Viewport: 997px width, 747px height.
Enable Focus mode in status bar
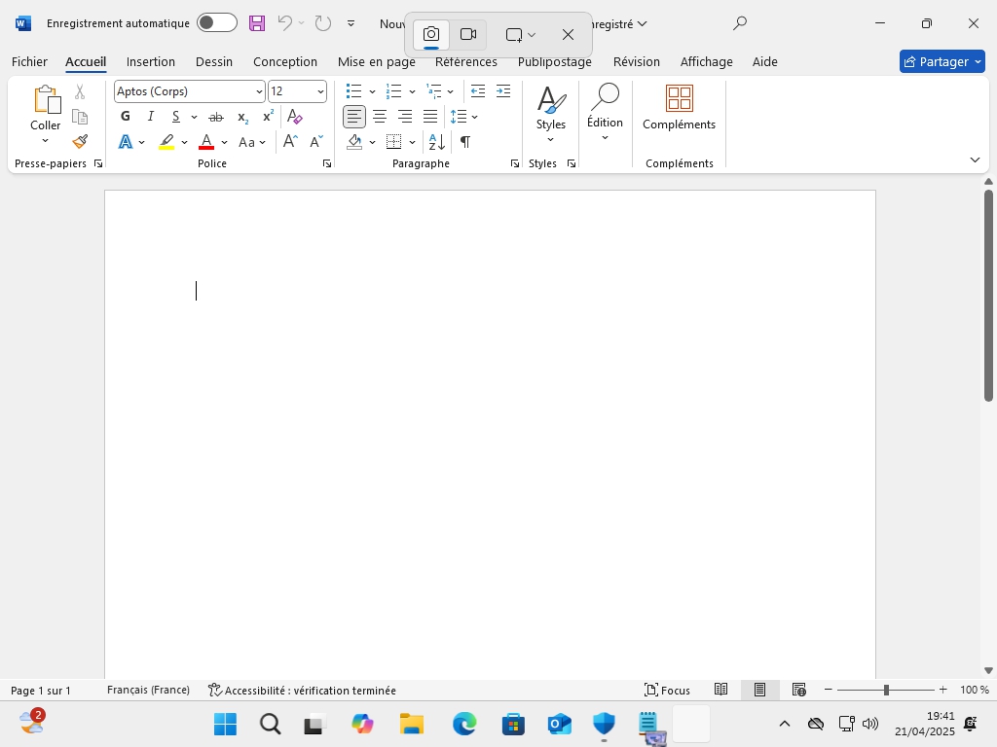(x=668, y=691)
